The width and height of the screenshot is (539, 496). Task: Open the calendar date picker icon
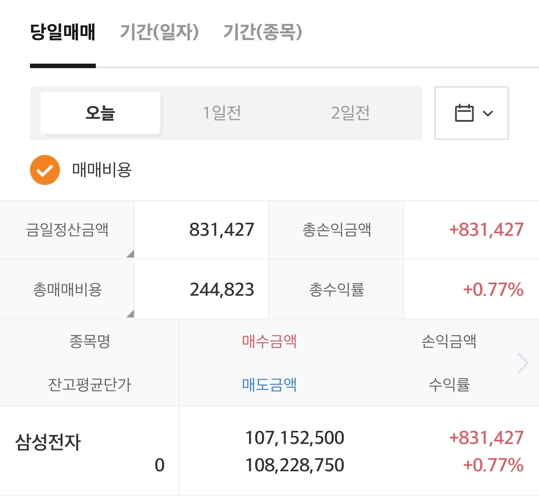464,113
